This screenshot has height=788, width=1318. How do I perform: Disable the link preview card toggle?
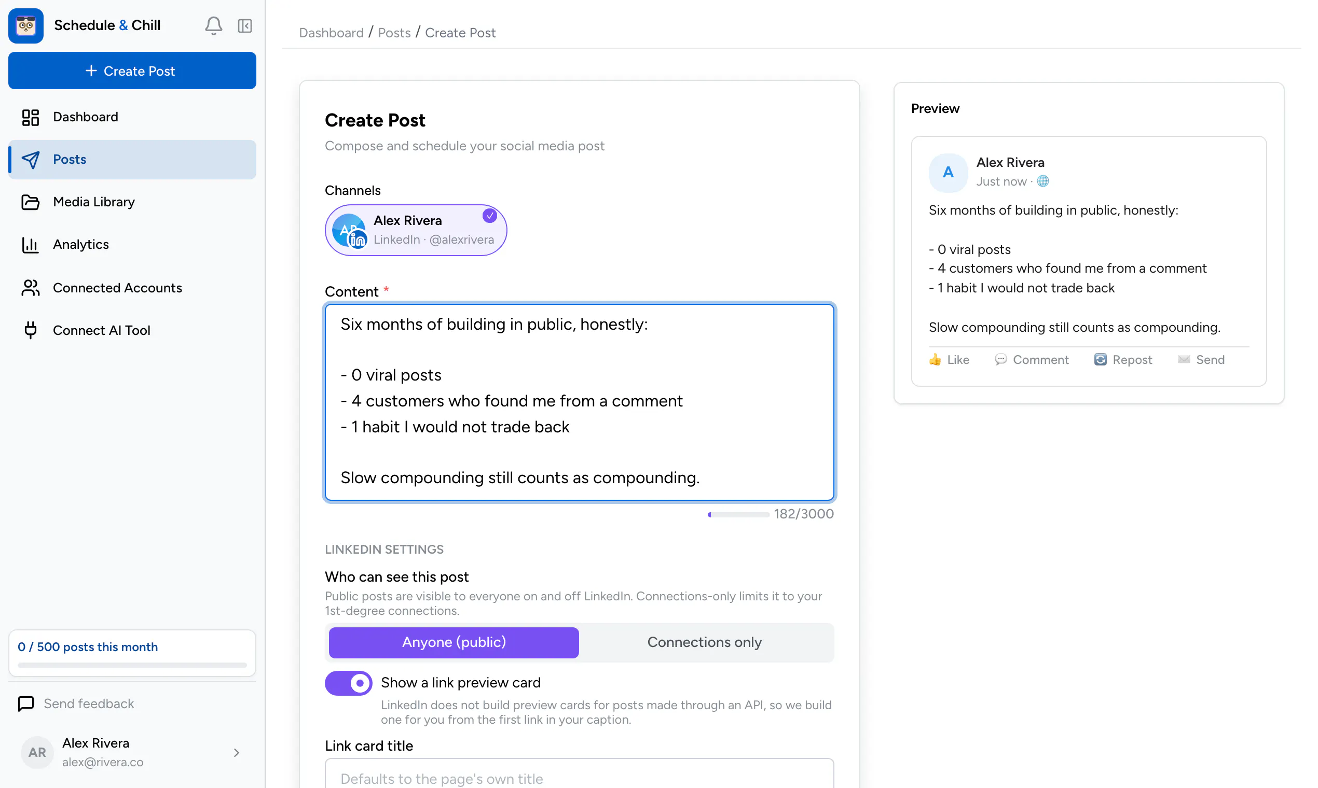[x=349, y=683]
